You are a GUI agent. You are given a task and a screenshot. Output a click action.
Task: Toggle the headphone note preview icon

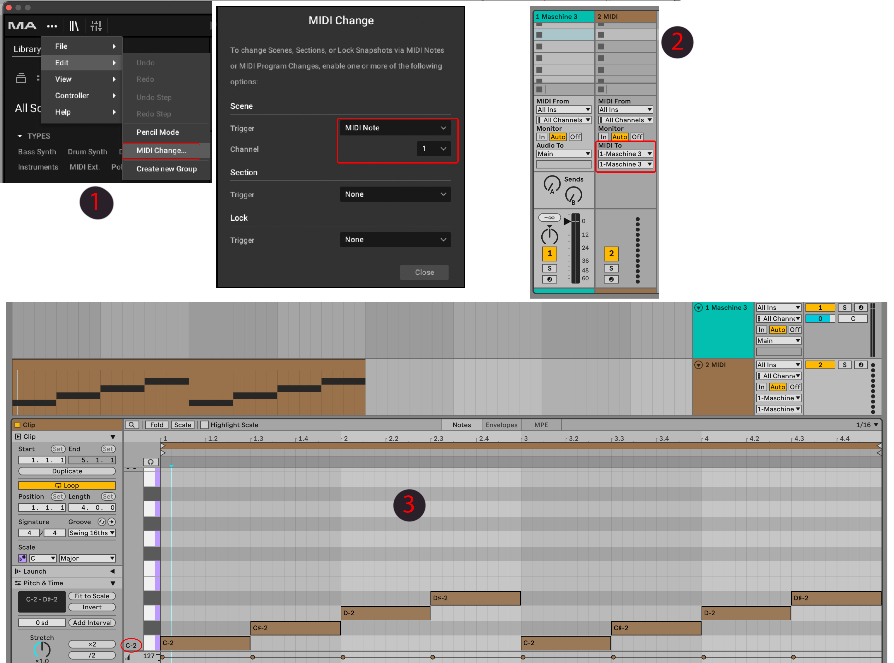click(x=150, y=462)
